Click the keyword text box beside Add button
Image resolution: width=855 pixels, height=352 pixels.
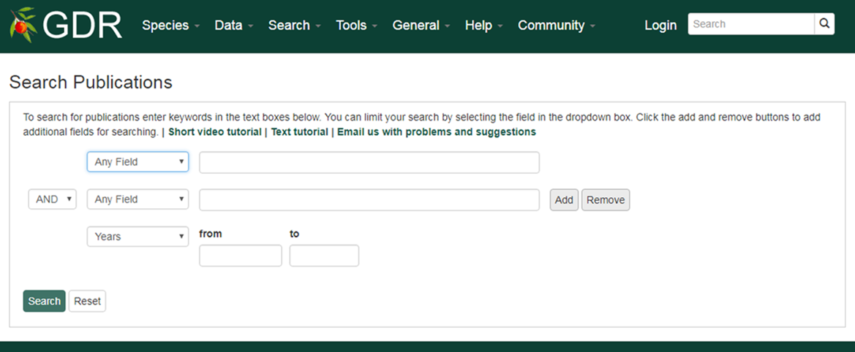coord(369,199)
